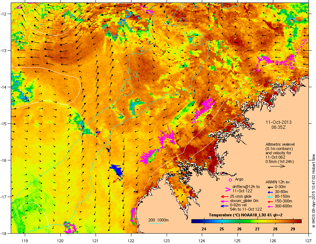Viewport: 316px width, 244px height.
Task: Click the 26 tick on the color bar
Action: point(239,229)
